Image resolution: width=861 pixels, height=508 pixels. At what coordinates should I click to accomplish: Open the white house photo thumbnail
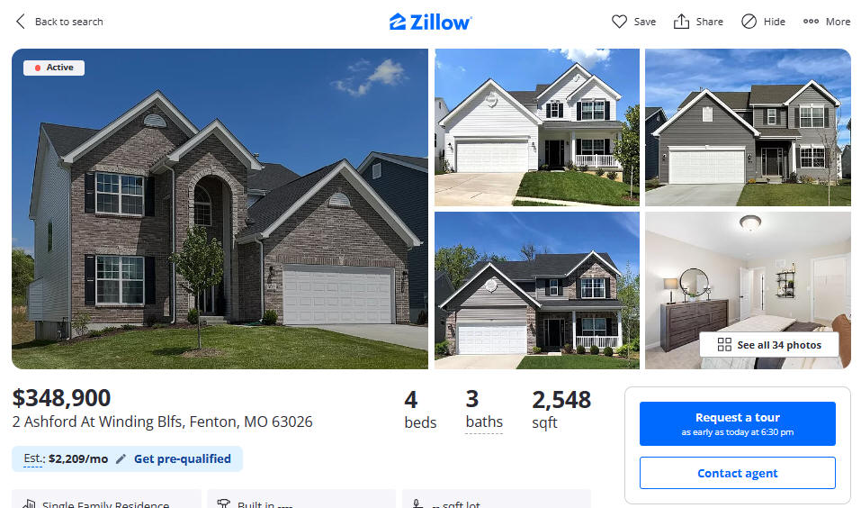pos(537,128)
